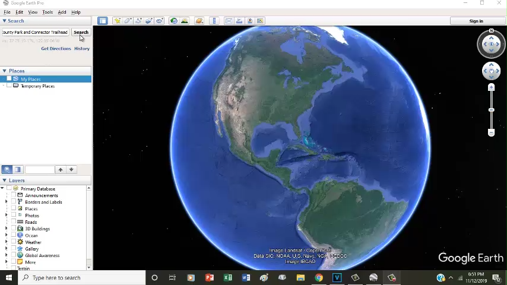Click the Print toolbar icon

[x=239, y=21]
